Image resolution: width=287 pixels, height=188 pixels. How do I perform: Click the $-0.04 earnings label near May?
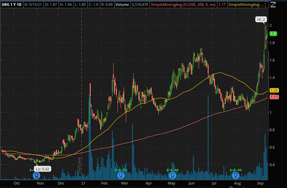tap(172, 170)
